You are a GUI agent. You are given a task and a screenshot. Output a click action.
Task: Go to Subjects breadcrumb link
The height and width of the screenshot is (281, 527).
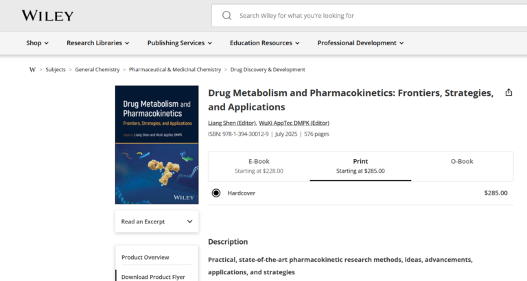coord(56,69)
